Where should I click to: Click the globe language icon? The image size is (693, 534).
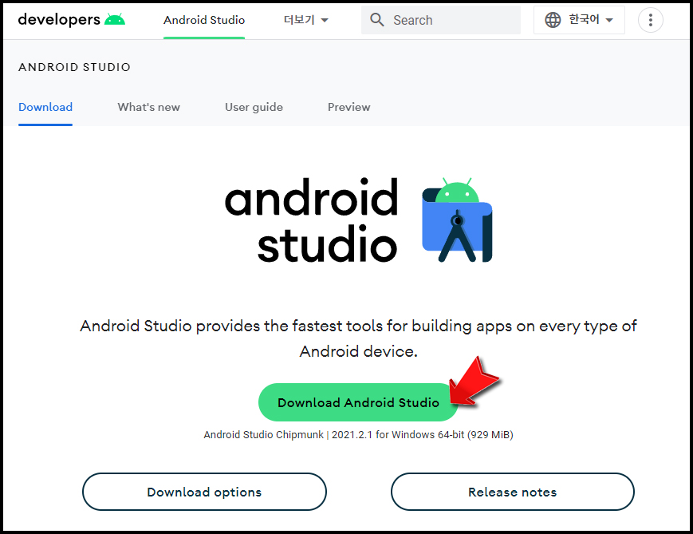click(553, 20)
